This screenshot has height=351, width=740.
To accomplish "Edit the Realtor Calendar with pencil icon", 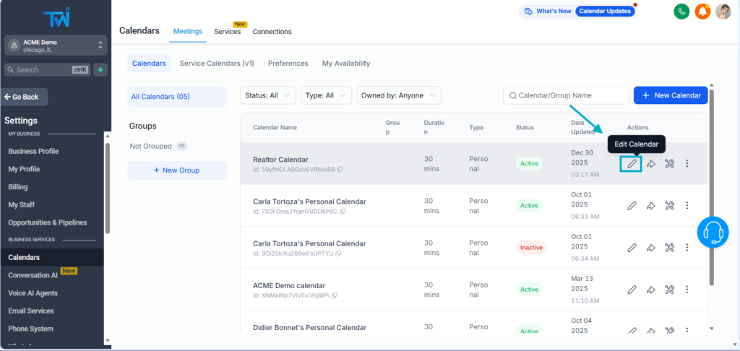I will click(x=632, y=164).
